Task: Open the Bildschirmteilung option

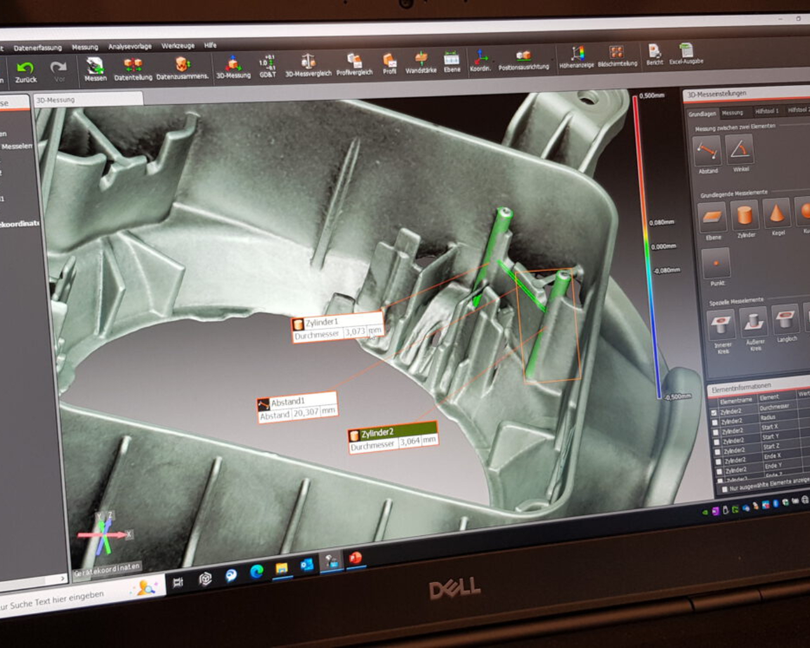Action: [617, 56]
